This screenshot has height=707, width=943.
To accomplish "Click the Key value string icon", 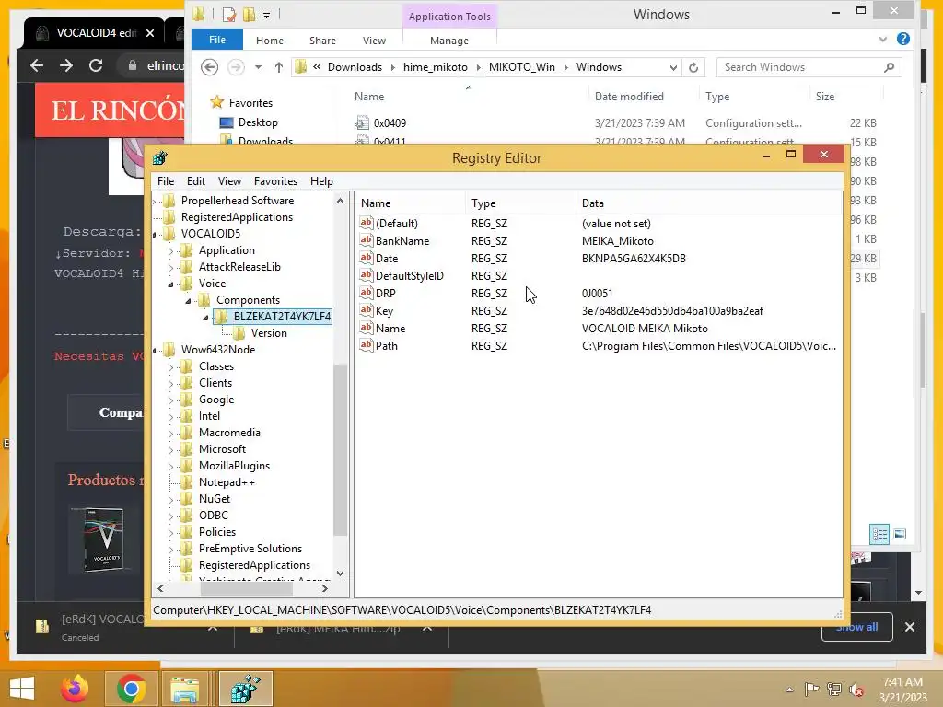I will (x=367, y=309).
